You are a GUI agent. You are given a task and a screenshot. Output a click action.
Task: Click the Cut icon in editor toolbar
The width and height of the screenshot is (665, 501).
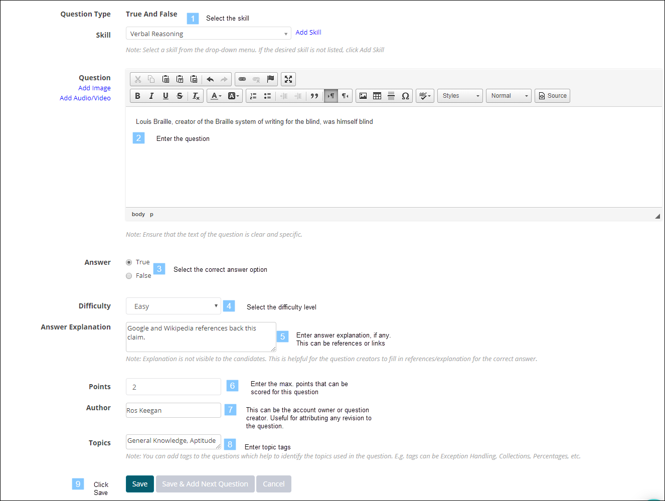coord(138,79)
